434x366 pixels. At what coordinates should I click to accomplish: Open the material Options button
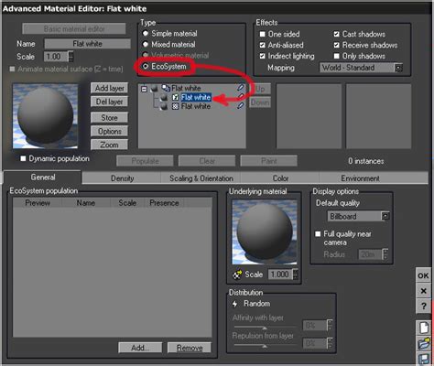(x=109, y=131)
